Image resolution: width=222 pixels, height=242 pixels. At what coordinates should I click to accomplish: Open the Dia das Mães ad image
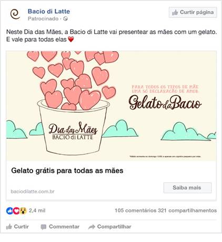click(x=111, y=106)
